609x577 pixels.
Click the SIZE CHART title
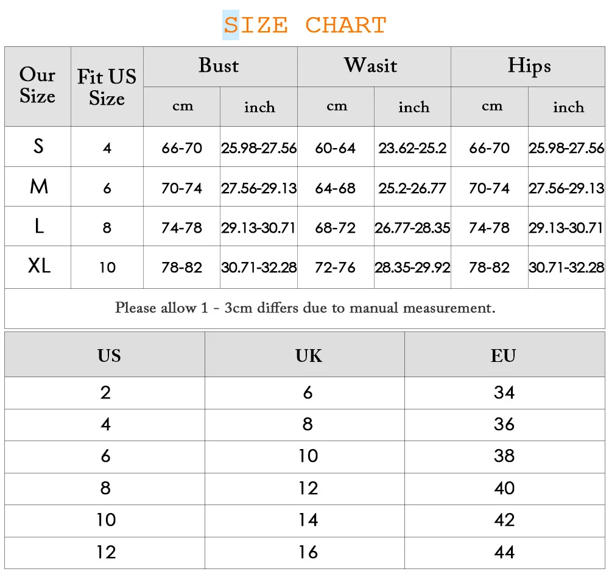304,26
